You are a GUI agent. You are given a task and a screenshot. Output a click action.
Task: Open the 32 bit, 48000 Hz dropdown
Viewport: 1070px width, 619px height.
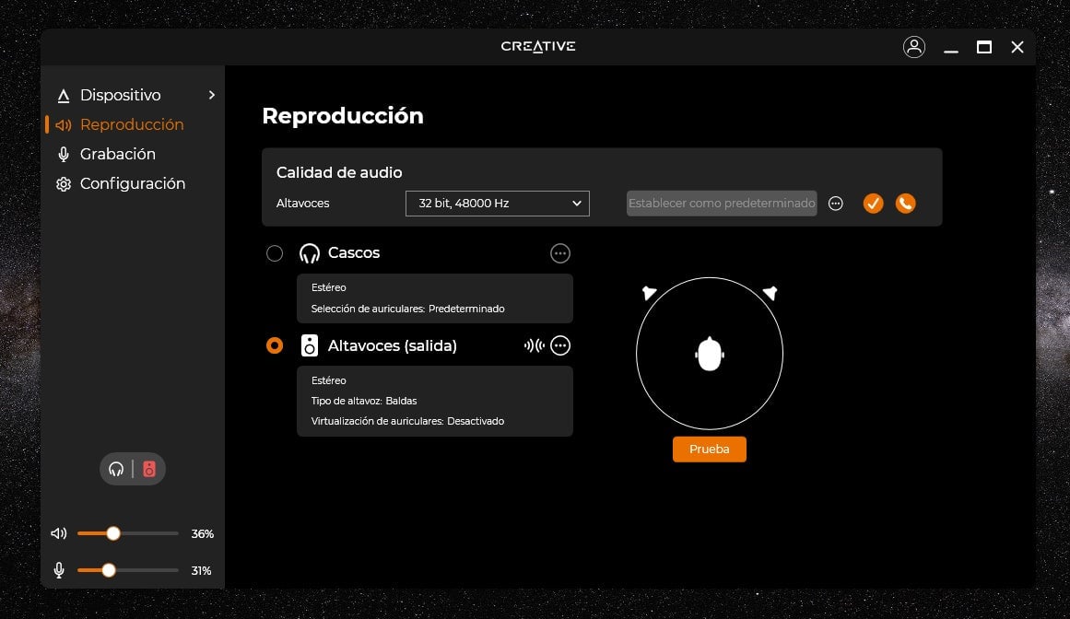coord(497,204)
